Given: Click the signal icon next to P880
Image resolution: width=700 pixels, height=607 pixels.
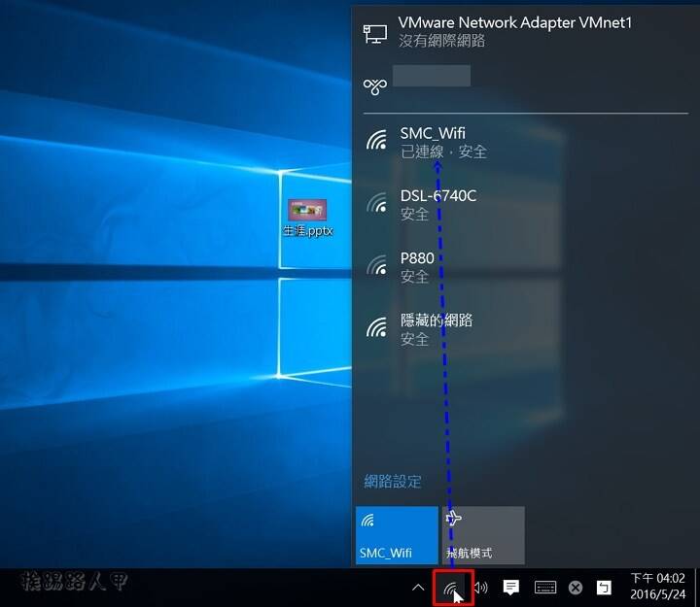Looking at the screenshot, I should pyautogui.click(x=377, y=265).
